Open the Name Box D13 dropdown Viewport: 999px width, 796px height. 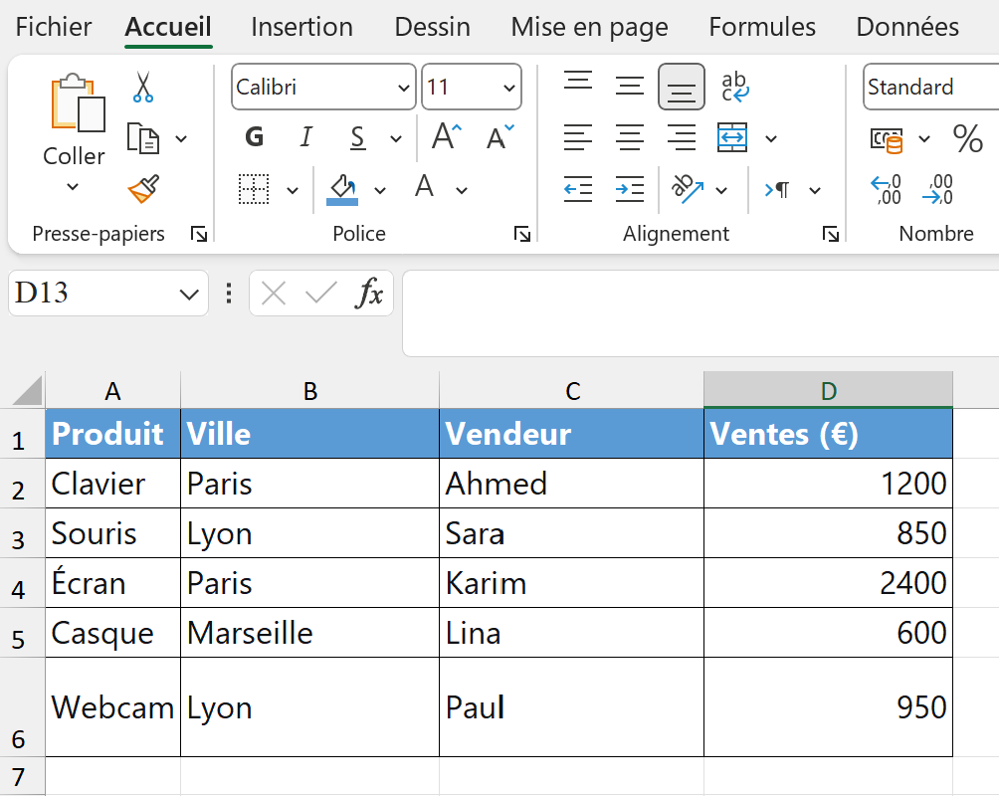(x=189, y=294)
